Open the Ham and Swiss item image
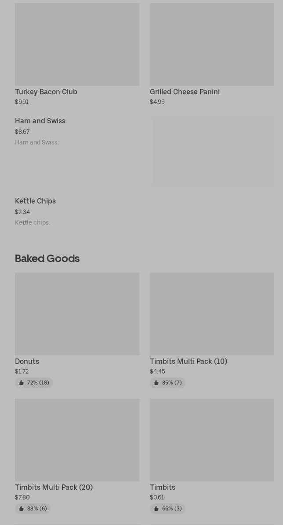 click(213, 152)
